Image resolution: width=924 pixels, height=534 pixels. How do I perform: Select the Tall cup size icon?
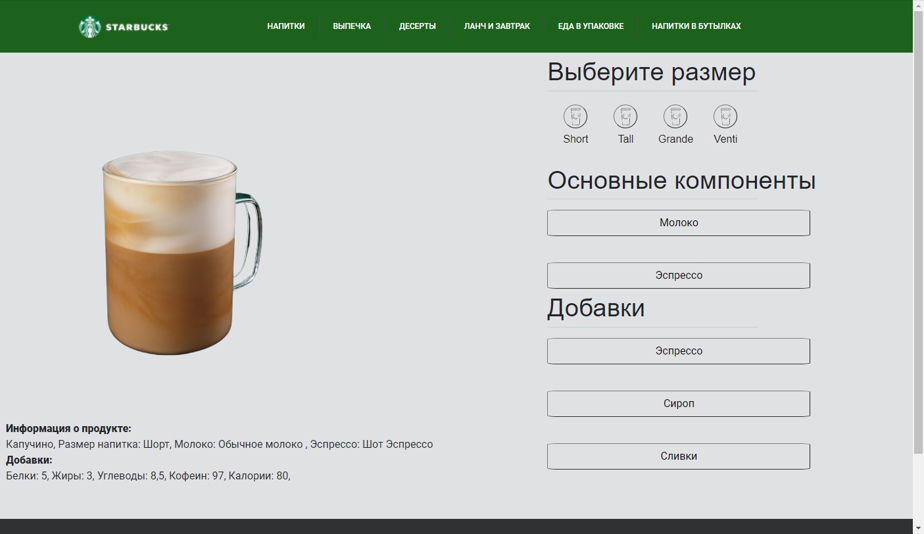(x=625, y=117)
